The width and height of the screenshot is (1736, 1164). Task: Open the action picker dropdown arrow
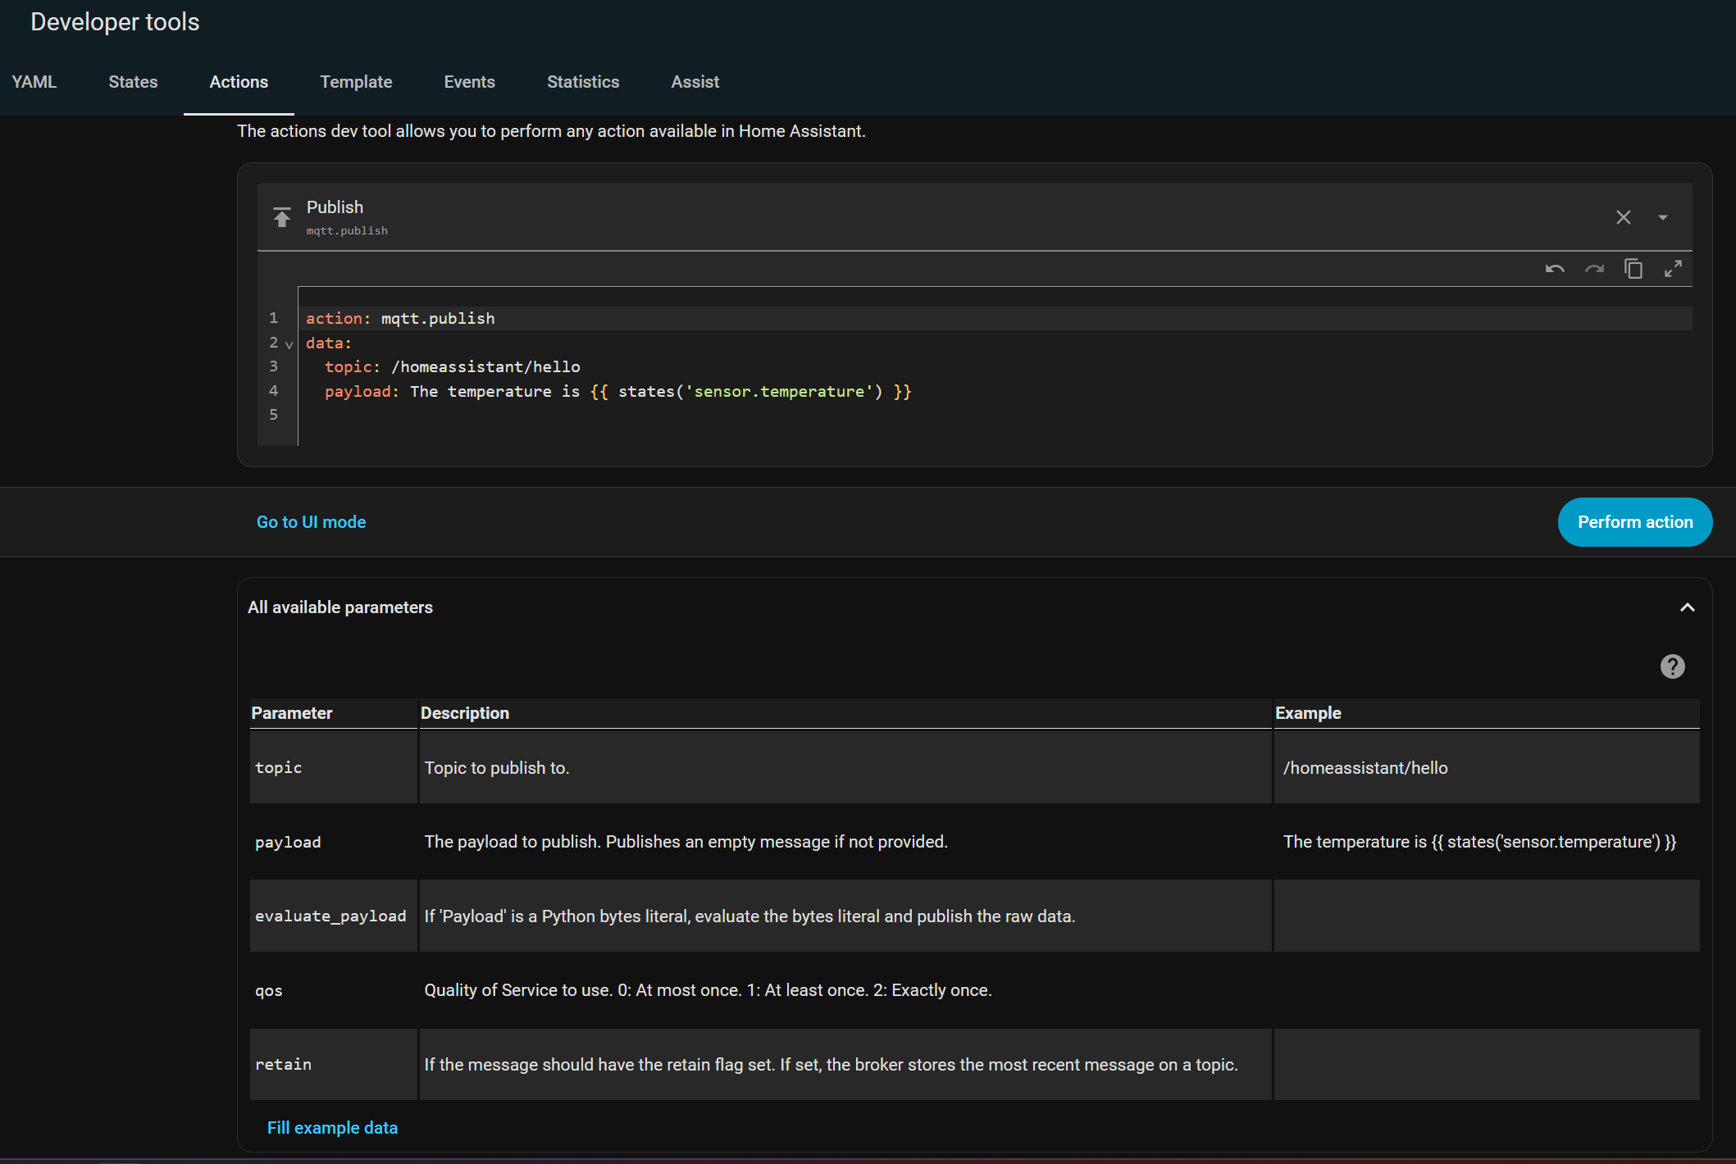[x=1663, y=217]
